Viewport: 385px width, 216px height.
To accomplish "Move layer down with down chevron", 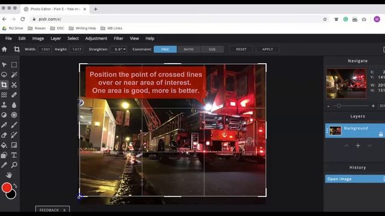I will click(x=369, y=146).
